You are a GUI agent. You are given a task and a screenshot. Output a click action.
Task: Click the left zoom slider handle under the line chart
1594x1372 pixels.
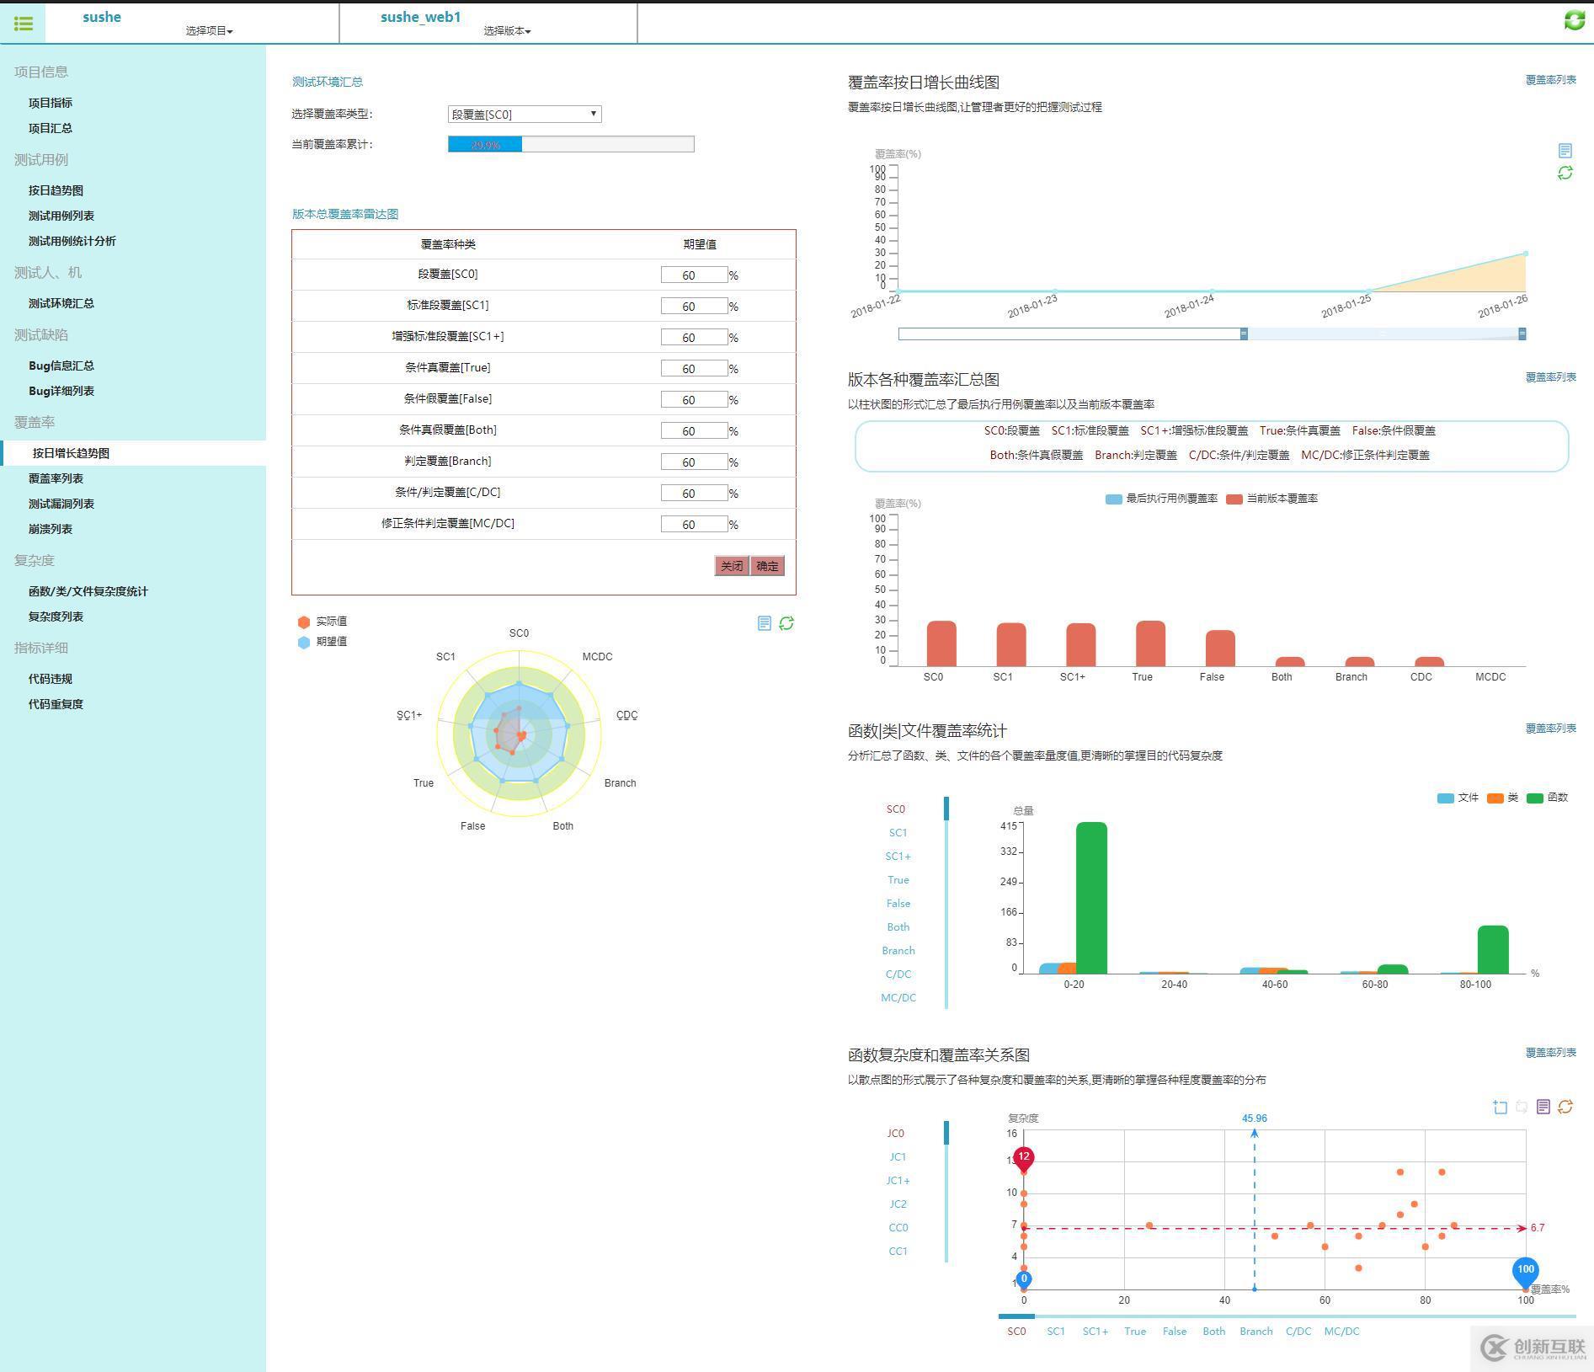[x=1244, y=334]
